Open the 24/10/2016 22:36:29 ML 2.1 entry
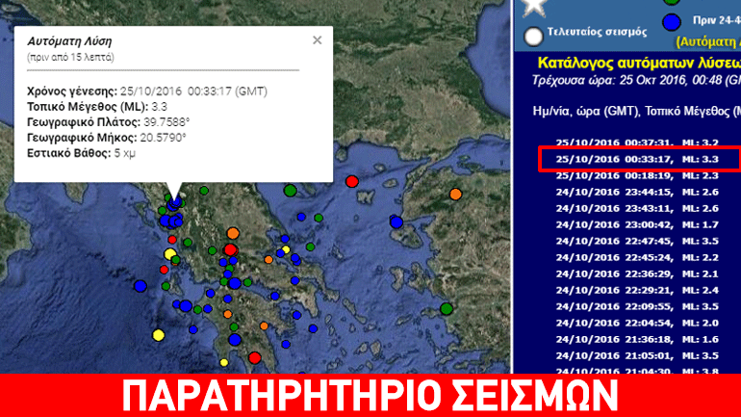Viewport: 741px width, 417px height. pos(637,274)
